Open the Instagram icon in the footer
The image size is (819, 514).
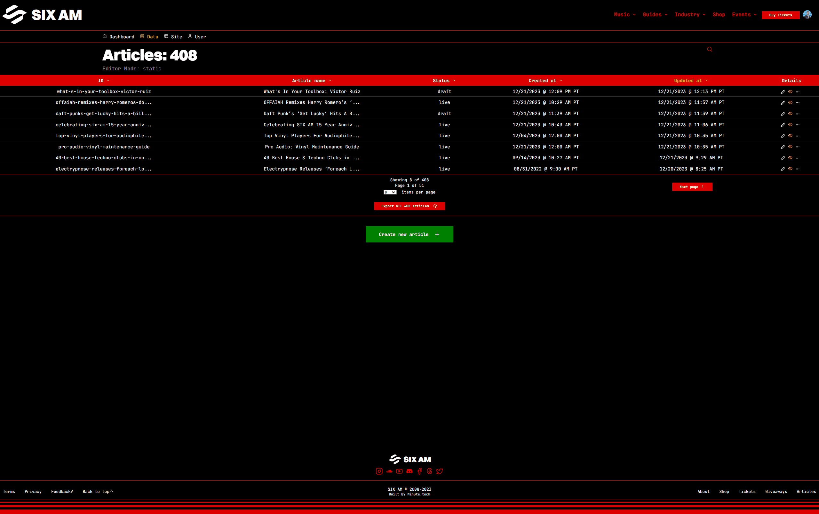379,471
